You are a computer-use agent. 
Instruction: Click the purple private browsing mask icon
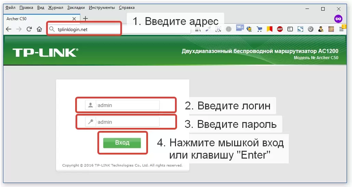[338, 19]
